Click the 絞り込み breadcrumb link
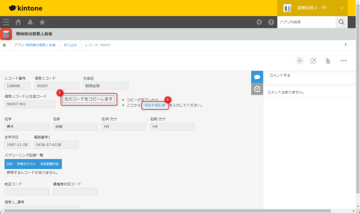This screenshot has width=360, height=213. coord(70,45)
